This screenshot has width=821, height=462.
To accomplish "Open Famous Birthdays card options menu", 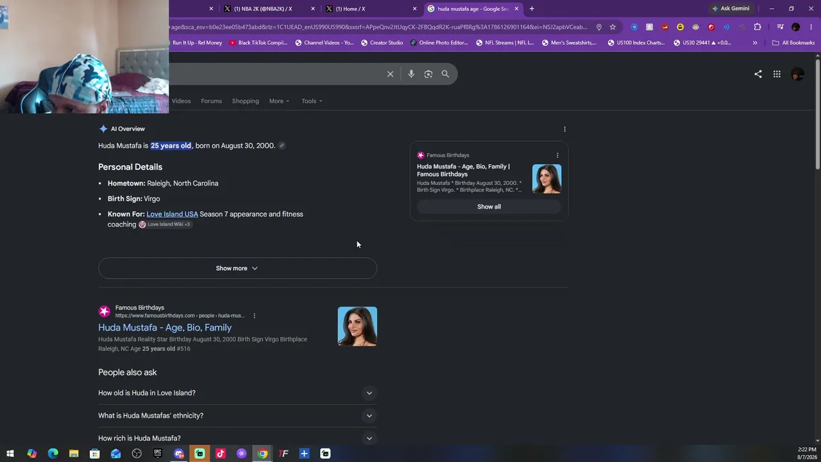I will pos(557,155).
